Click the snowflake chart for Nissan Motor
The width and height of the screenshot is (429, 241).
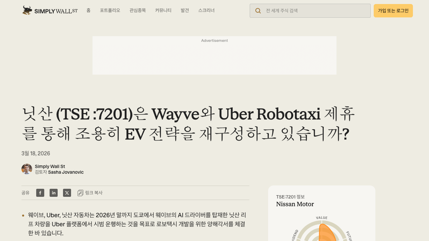click(x=322, y=228)
